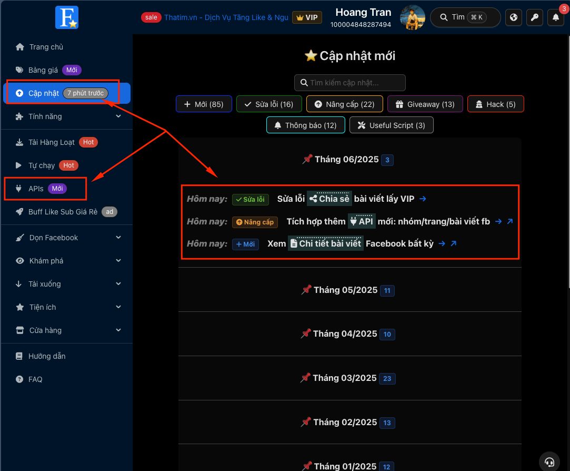Click the key icon in header
The height and width of the screenshot is (471, 570).
click(x=534, y=17)
